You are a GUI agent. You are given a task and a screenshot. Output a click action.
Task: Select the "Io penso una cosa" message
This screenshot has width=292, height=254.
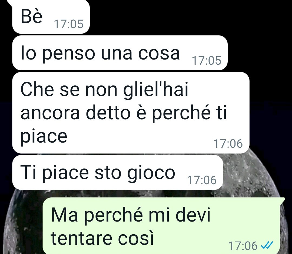pos(120,53)
